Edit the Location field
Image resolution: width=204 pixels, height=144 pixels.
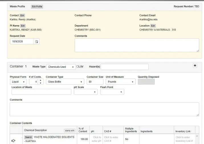(x=153, y=26)
